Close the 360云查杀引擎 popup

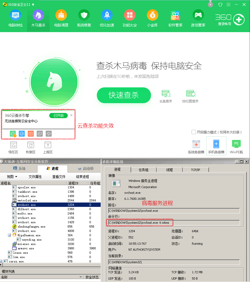coord(71,115)
